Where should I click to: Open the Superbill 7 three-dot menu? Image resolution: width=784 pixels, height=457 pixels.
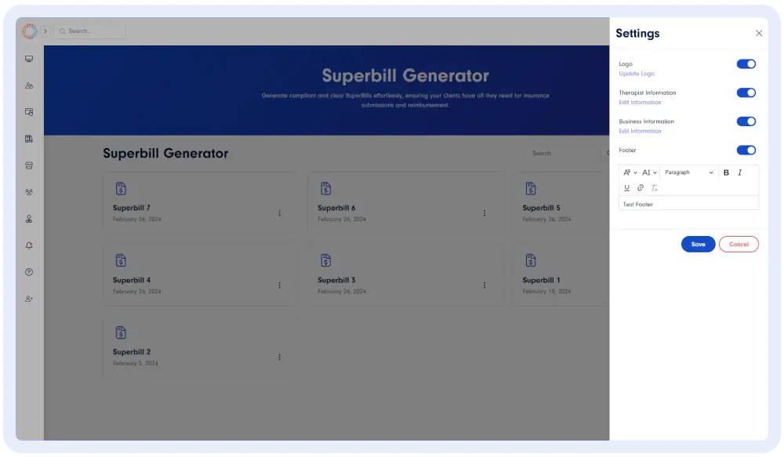[x=280, y=213]
